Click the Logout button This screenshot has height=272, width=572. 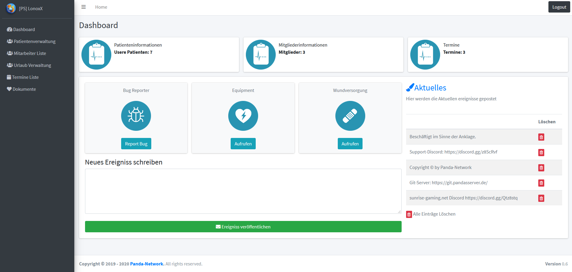pos(559,7)
